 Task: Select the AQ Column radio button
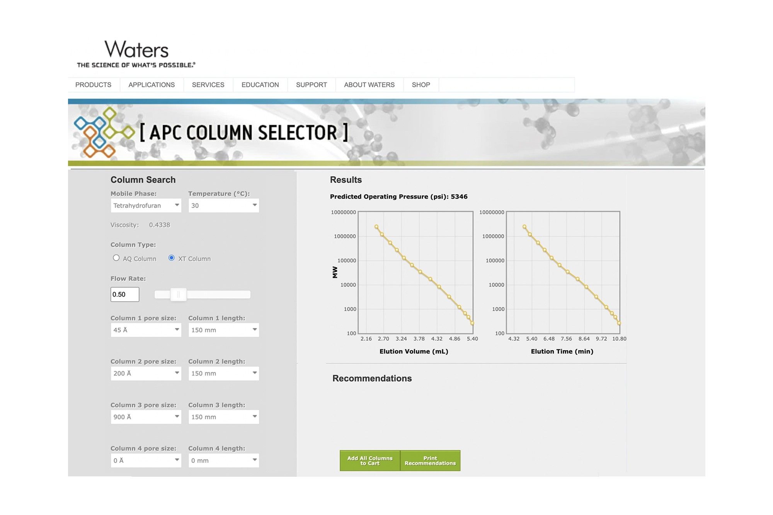(x=116, y=258)
